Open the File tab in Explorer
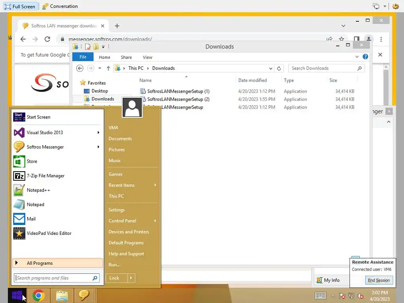This screenshot has width=404, height=303. point(83,57)
